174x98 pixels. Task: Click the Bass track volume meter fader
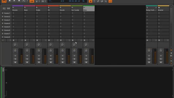pos(32,56)
